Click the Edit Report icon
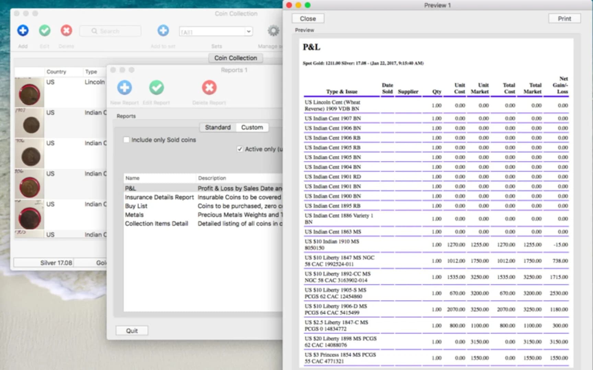This screenshot has width=593, height=370. pyautogui.click(x=156, y=88)
